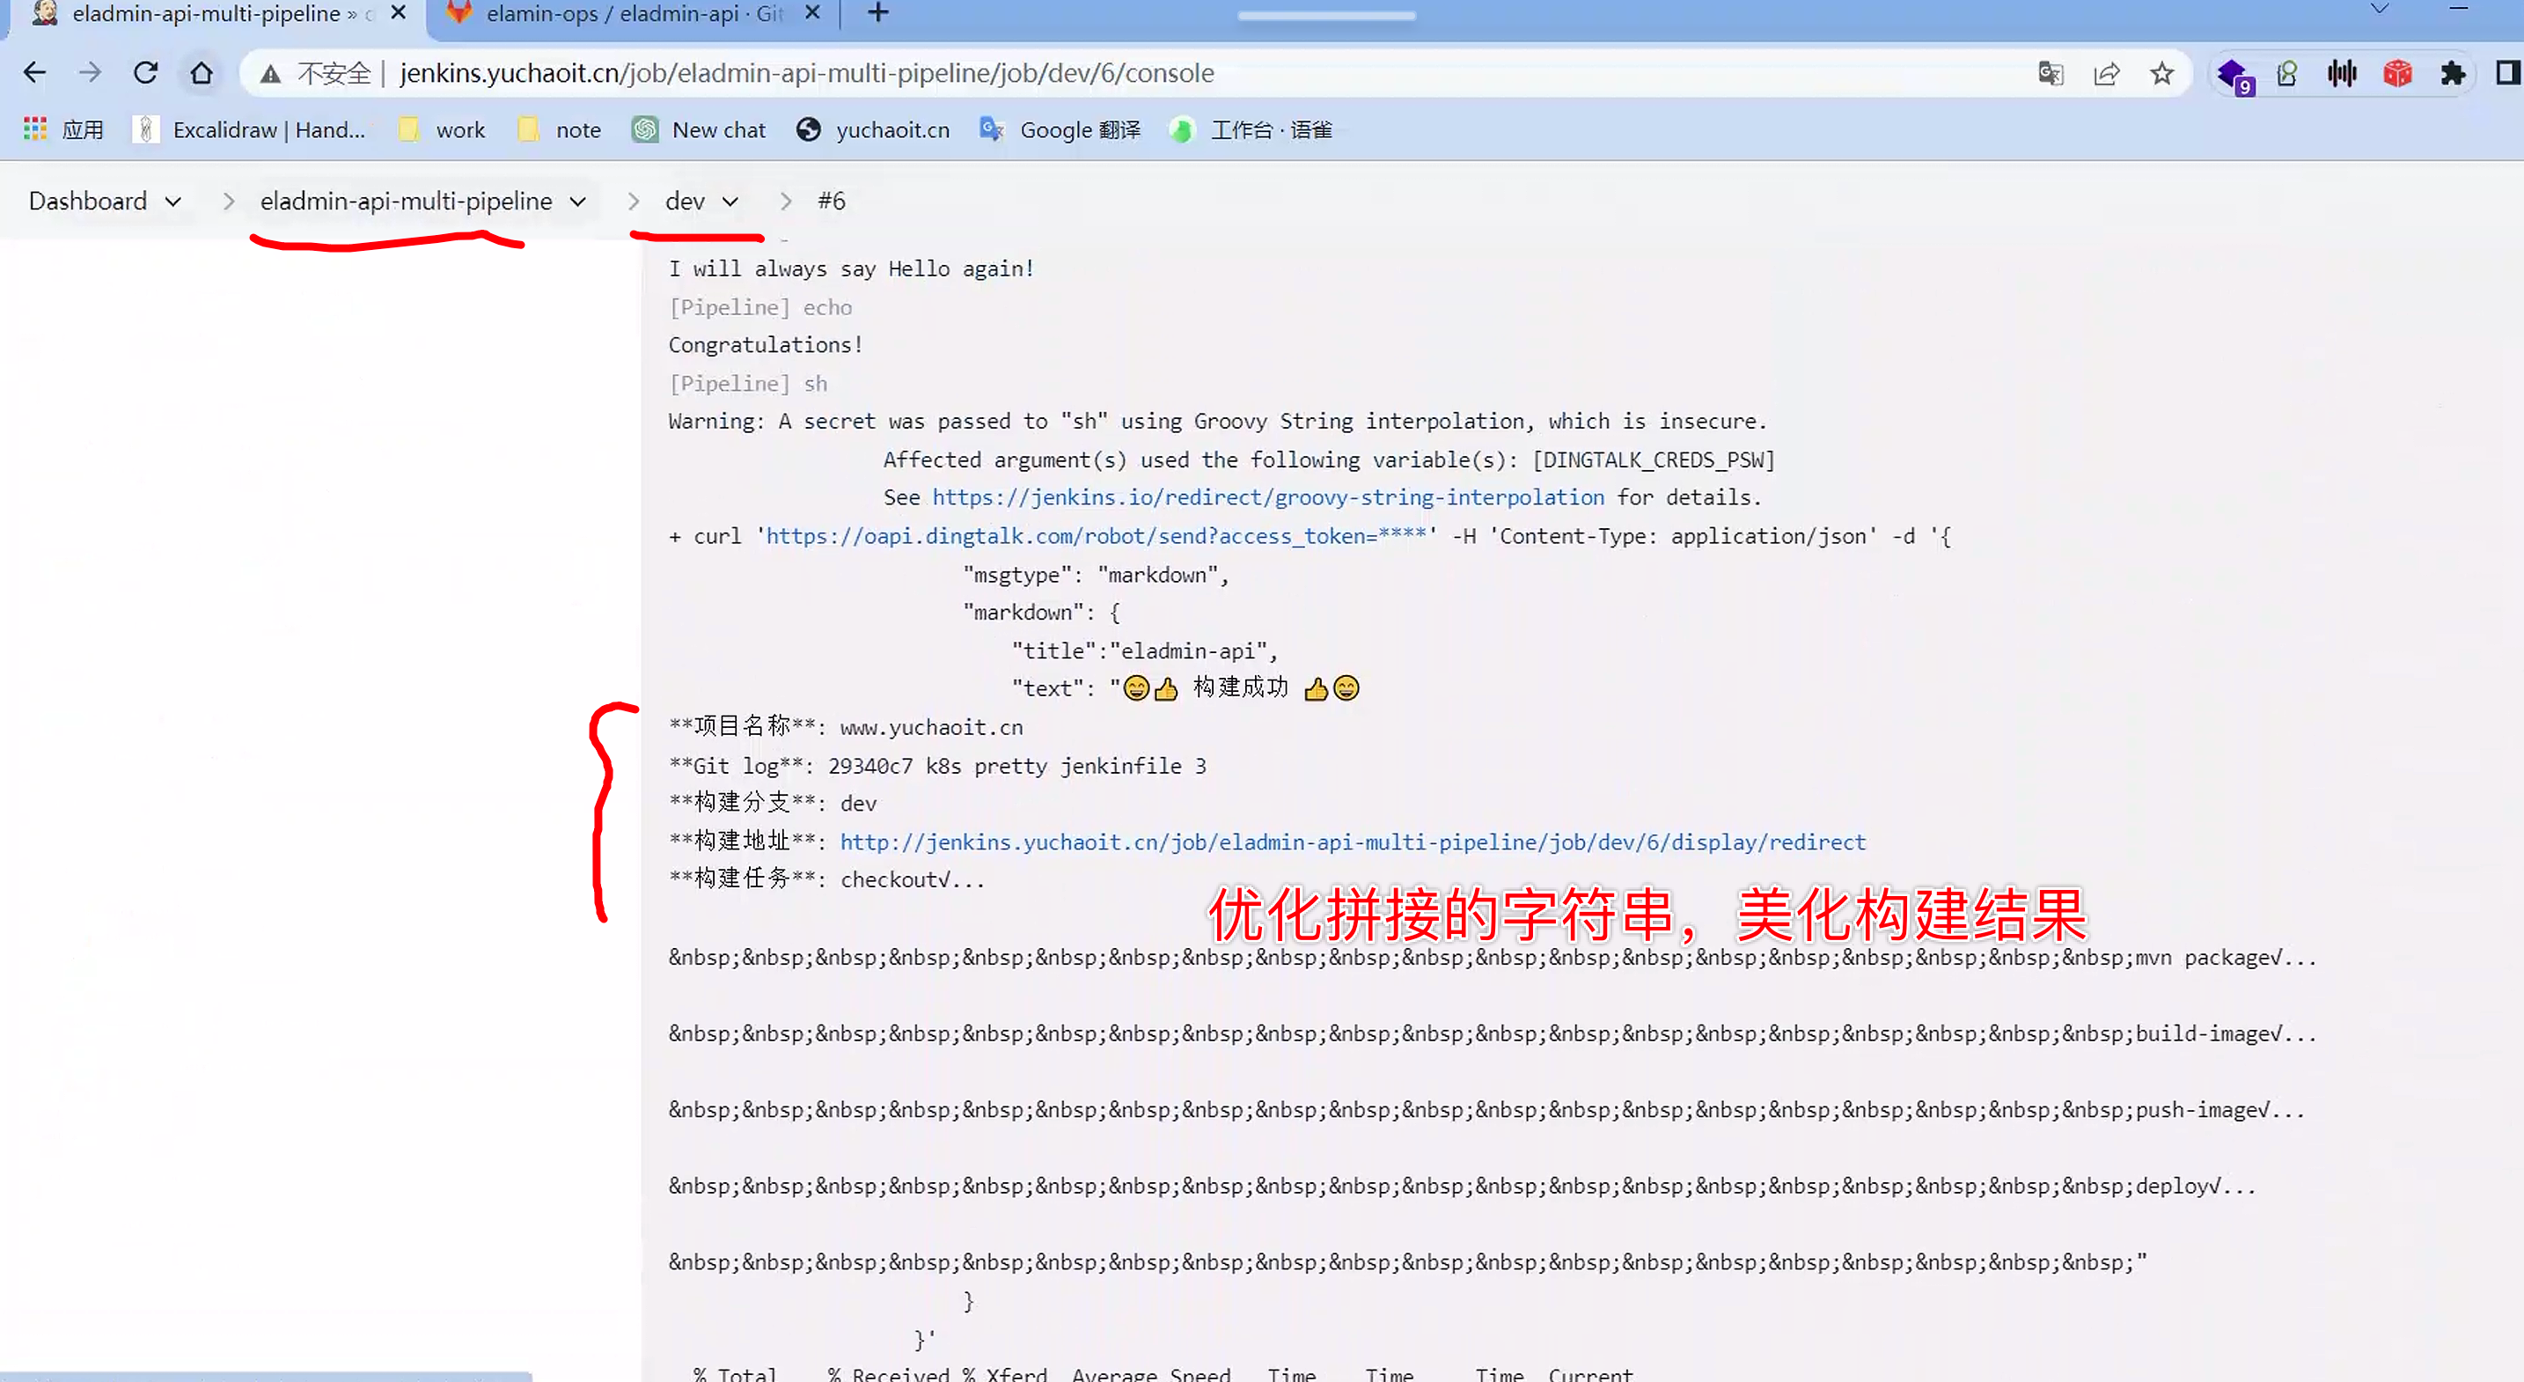Screen dimensions: 2524x1382
Task: Expand the dev branch breadcrumb dropdown
Action: (730, 201)
